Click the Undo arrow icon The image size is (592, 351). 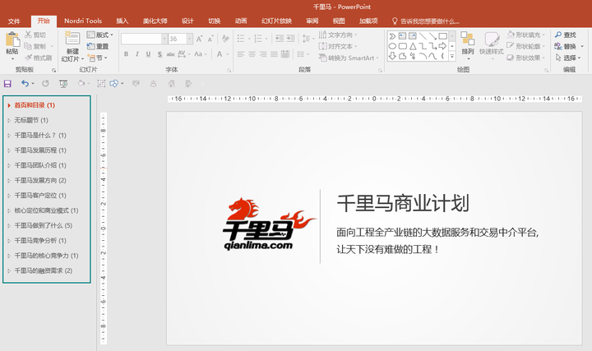tap(25, 83)
